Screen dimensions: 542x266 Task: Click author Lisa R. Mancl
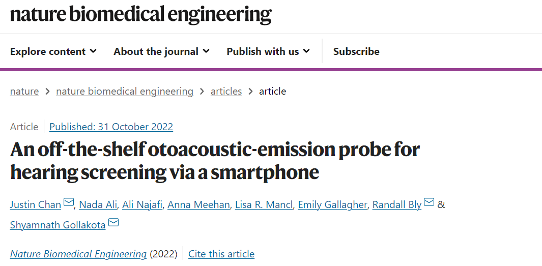[264, 205]
